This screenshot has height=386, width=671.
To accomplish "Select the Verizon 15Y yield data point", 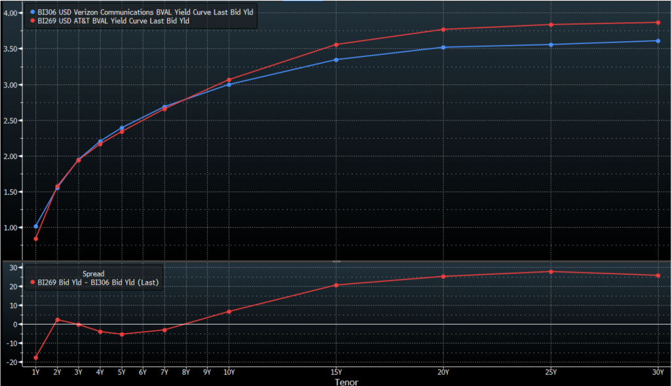I will point(336,60).
